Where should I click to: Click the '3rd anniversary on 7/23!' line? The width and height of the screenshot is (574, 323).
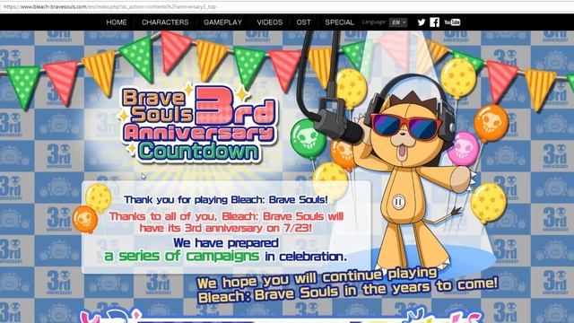(226, 228)
